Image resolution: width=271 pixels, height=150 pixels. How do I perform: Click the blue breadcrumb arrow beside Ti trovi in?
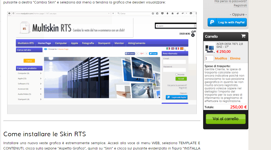coord(46,49)
